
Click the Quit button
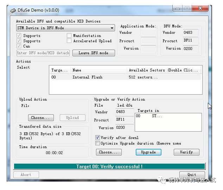[192, 175]
